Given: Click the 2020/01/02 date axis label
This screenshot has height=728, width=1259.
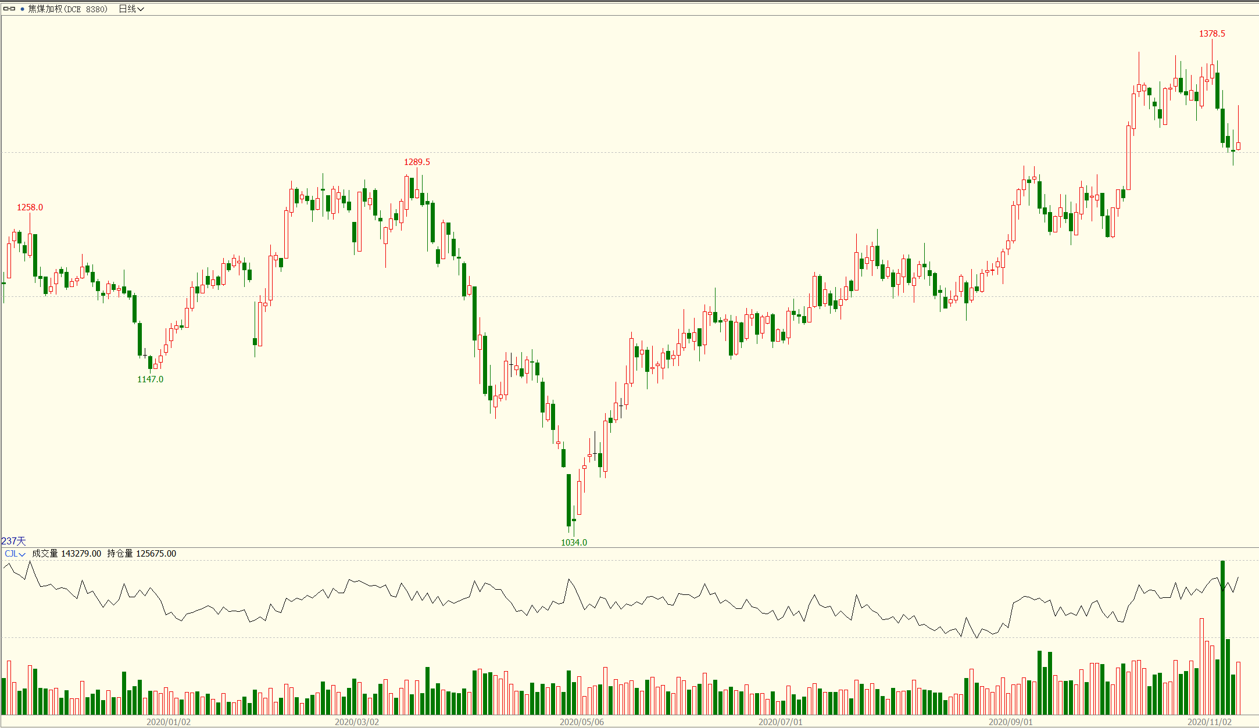Looking at the screenshot, I should 169,722.
